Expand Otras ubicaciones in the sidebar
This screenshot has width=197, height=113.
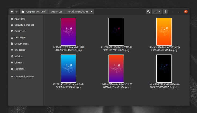click(24, 76)
